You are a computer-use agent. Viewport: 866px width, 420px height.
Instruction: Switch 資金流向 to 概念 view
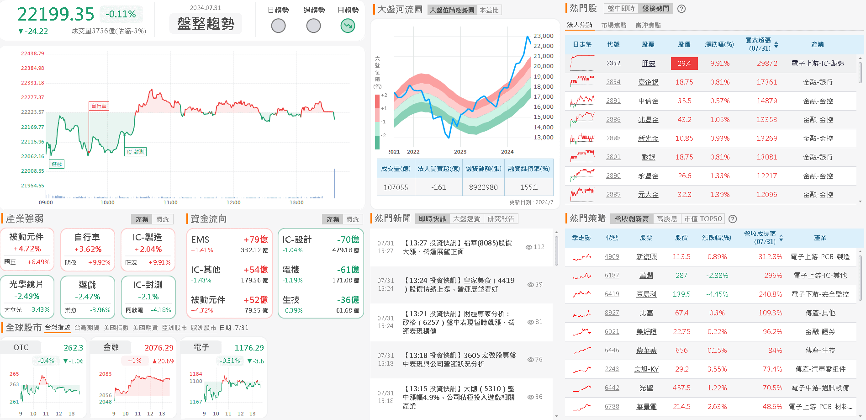(x=353, y=219)
